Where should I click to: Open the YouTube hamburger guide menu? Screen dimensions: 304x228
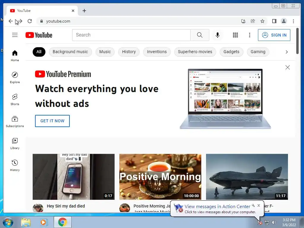click(x=15, y=35)
